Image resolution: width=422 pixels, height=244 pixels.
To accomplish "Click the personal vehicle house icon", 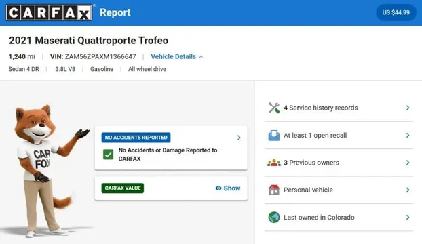I will [274, 190].
